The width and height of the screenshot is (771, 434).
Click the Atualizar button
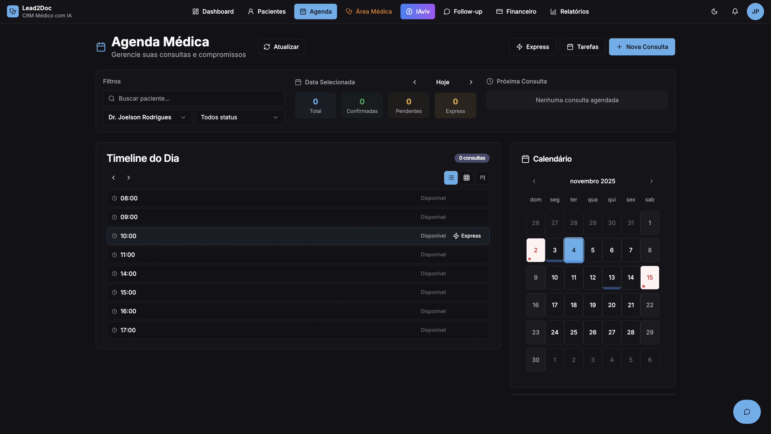point(281,47)
